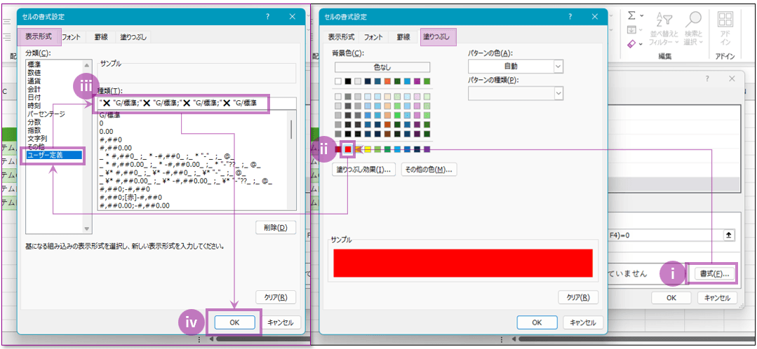Click その他の色(M)... button
Viewport: 757px width, 349px height.
[x=429, y=169]
